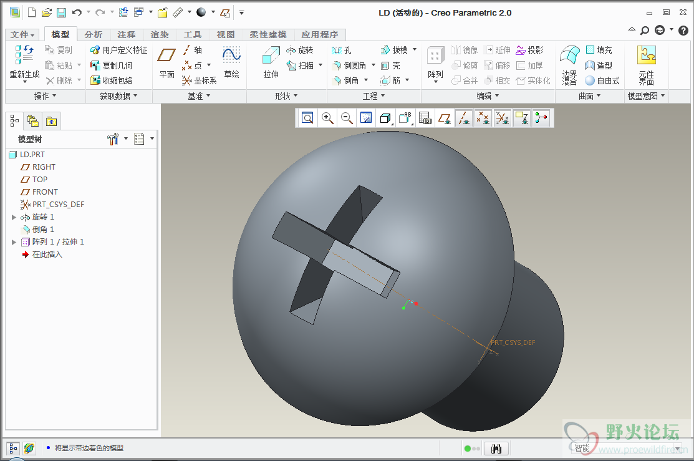Select the Hole (孔) tool
The width and height of the screenshot is (694, 461).
pos(341,50)
